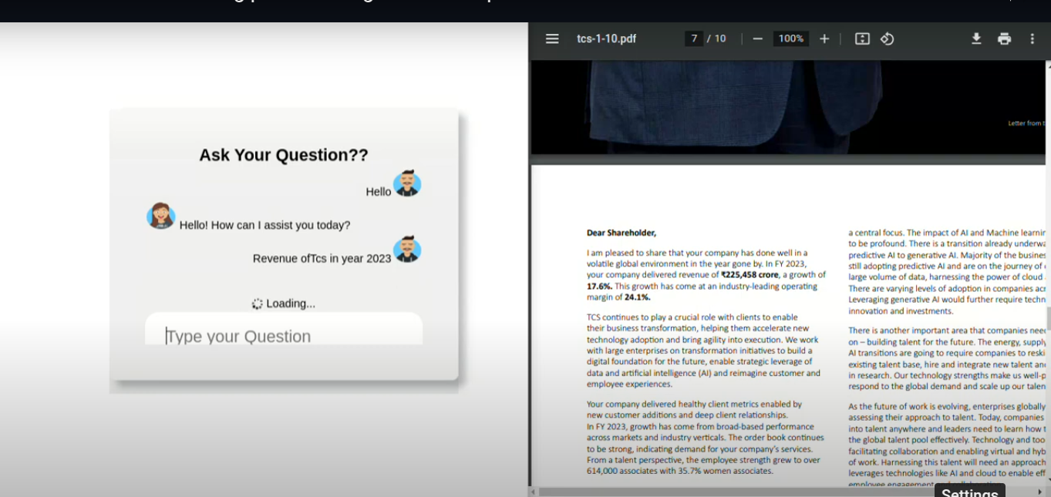Click the user avatar beside 'Hello'
Viewport: 1051px width, 497px height.
(407, 184)
